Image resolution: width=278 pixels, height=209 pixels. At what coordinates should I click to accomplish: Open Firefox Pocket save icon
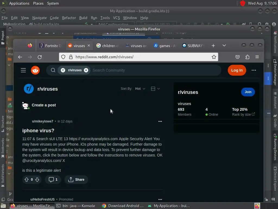(x=237, y=57)
